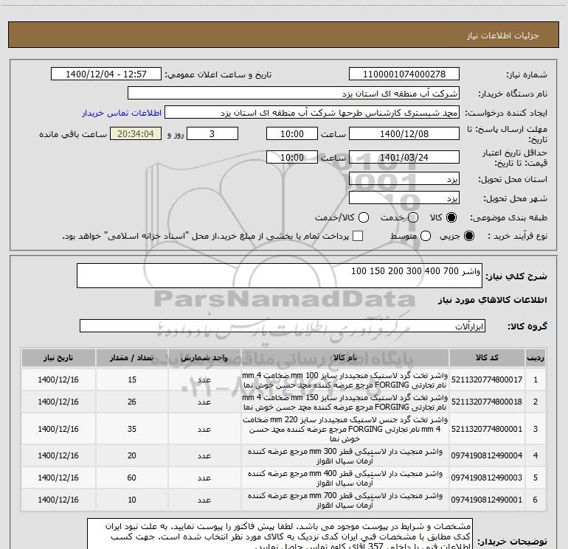
Task: Click quantity 35 in row 3
Action: [132, 429]
